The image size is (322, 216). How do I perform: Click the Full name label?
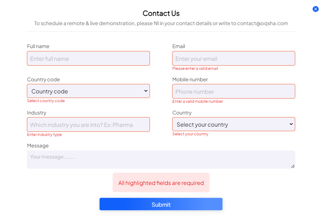(x=38, y=46)
